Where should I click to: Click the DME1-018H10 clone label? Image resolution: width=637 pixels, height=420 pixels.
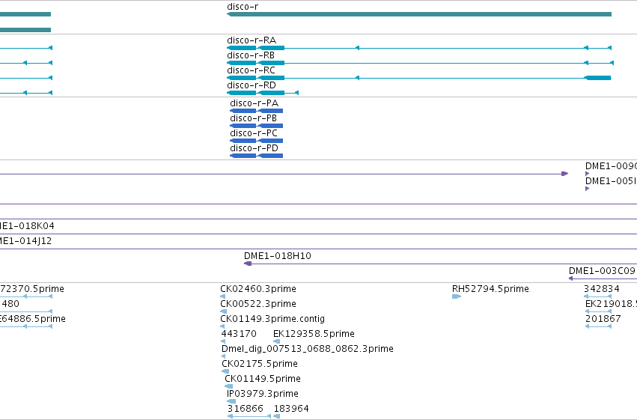(278, 256)
